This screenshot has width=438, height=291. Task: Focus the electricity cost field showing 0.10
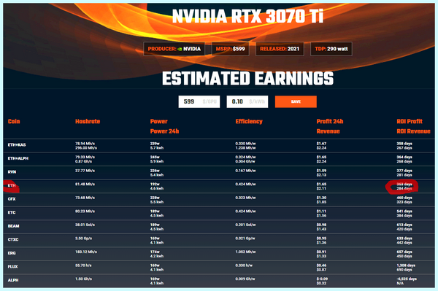pyautogui.click(x=247, y=101)
